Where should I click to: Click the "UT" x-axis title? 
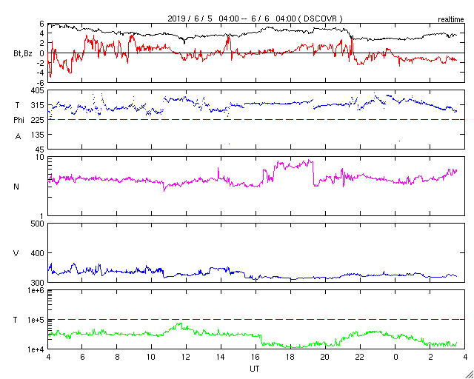pyautogui.click(x=255, y=369)
